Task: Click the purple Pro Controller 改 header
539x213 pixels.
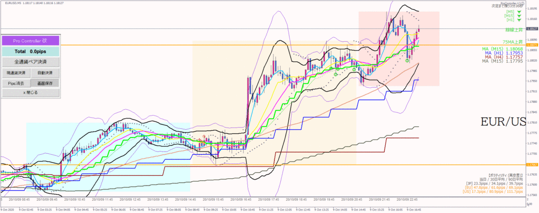Action: tap(30, 41)
